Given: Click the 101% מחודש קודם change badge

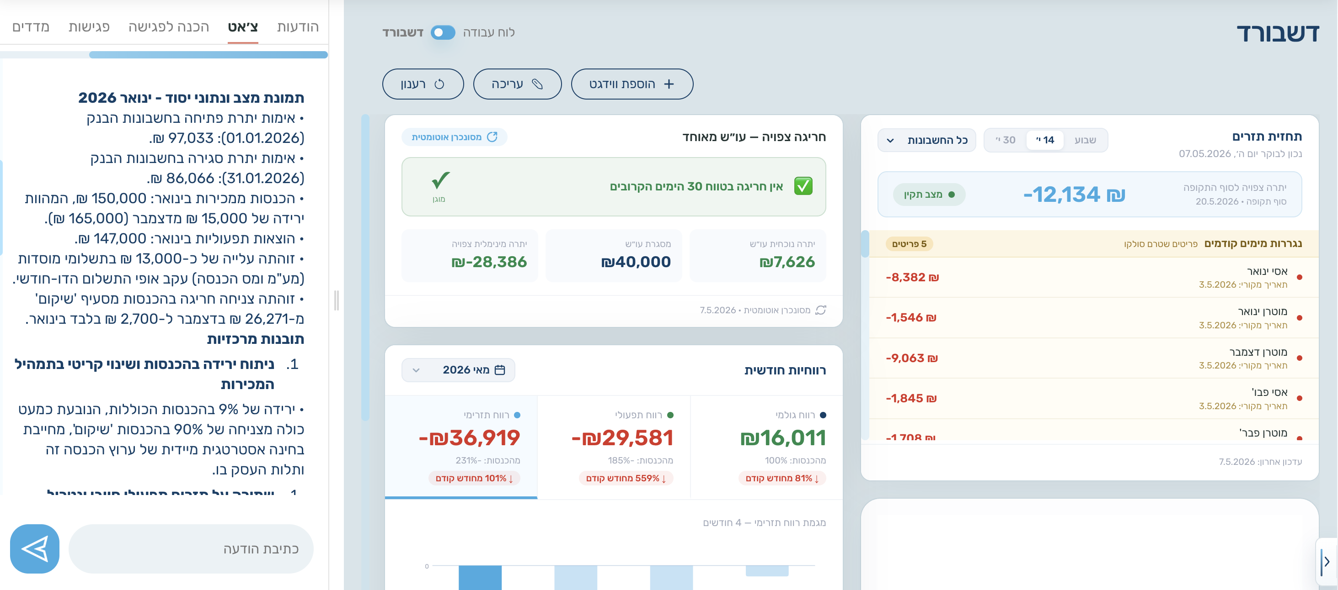Looking at the screenshot, I should [x=474, y=478].
